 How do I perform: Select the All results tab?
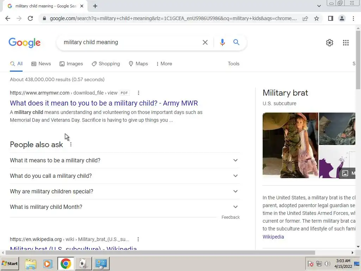coord(16,64)
